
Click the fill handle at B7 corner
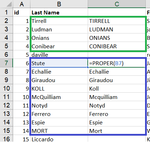click(88, 67)
